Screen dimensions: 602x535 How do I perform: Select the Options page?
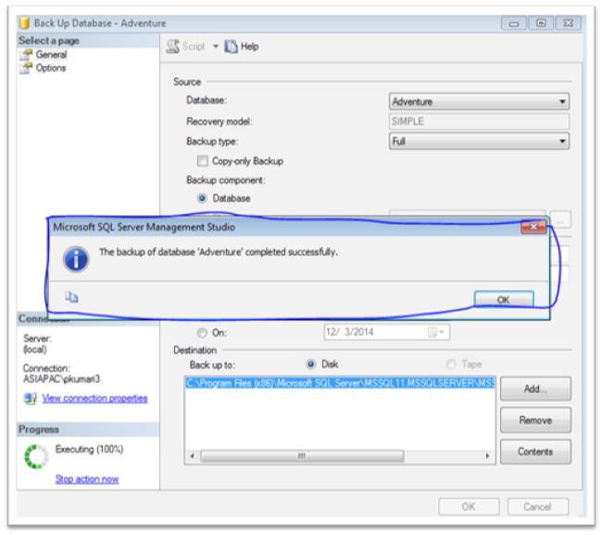click(x=51, y=68)
